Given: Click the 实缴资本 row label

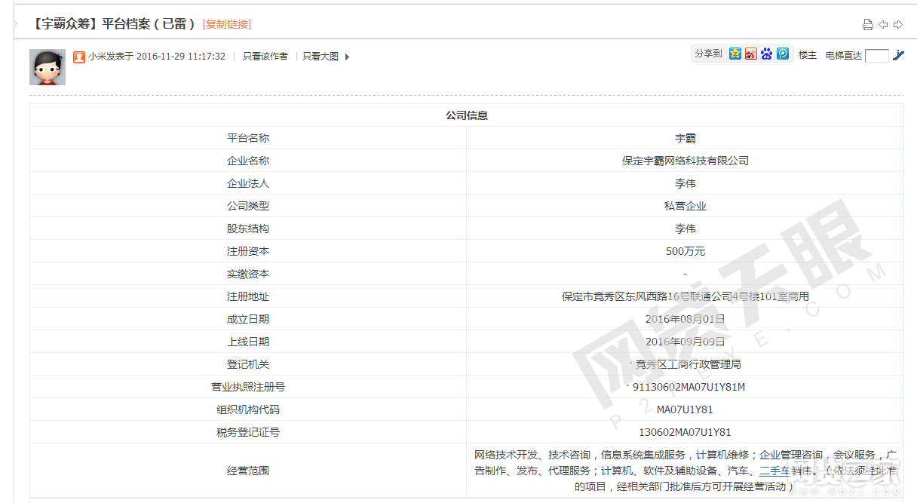Looking at the screenshot, I should pyautogui.click(x=248, y=274).
